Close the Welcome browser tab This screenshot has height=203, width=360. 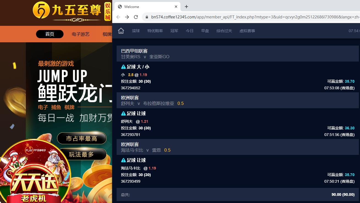pyautogui.click(x=176, y=7)
